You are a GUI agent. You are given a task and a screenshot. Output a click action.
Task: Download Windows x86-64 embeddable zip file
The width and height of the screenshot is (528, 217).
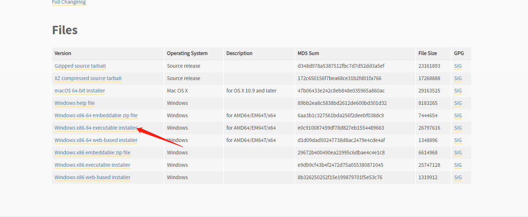point(96,115)
